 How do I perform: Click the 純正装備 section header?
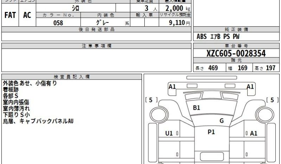tap(236, 29)
